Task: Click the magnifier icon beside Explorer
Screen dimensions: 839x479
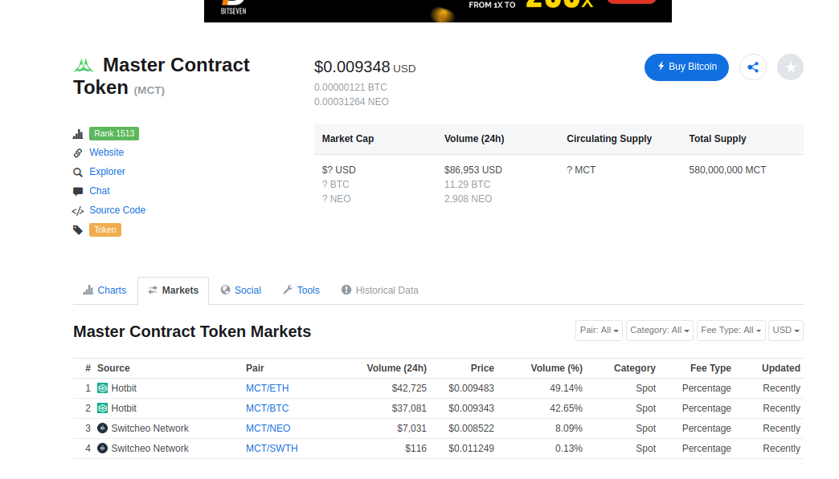Action: pos(78,172)
